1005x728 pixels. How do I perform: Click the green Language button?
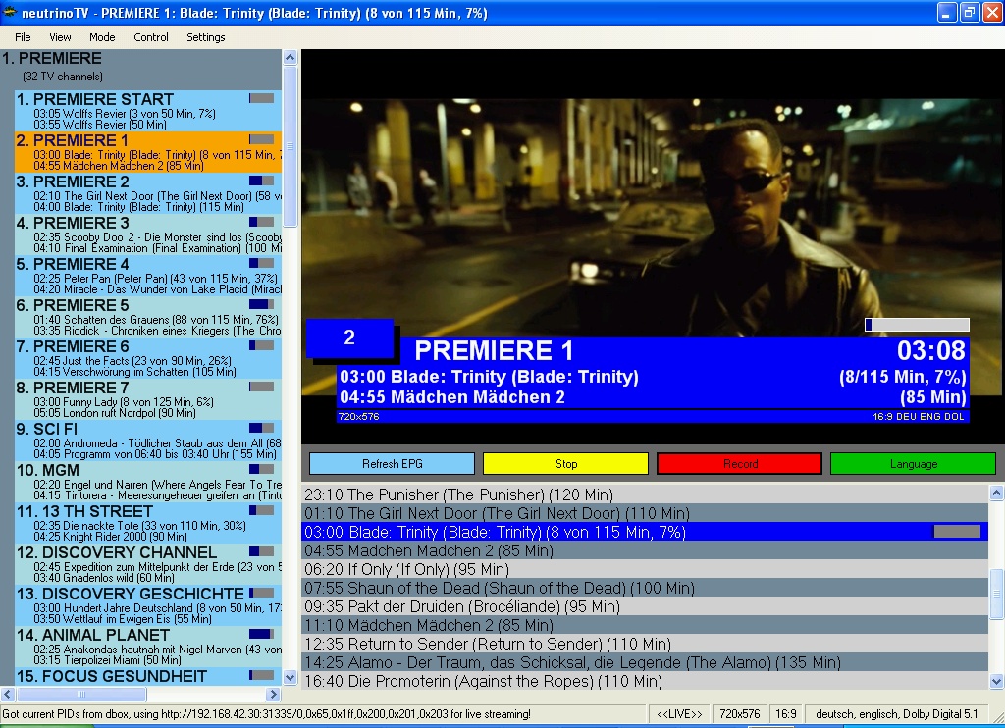[x=914, y=463]
